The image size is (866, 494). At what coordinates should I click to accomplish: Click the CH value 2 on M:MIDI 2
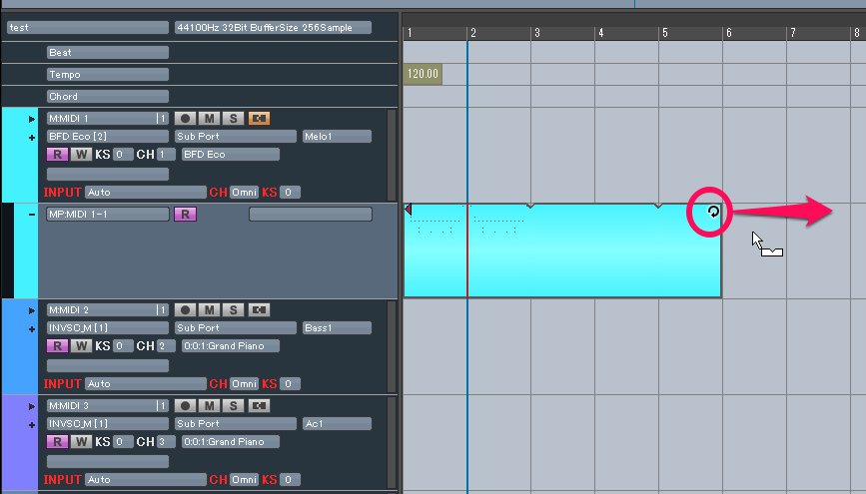[166, 346]
